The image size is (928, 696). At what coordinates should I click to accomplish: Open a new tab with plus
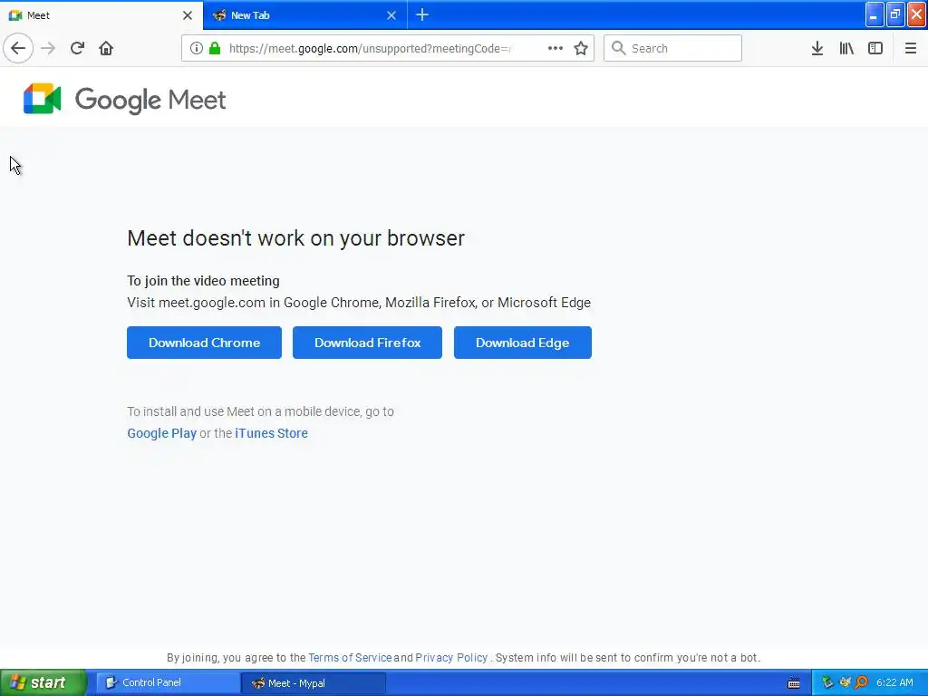[422, 14]
